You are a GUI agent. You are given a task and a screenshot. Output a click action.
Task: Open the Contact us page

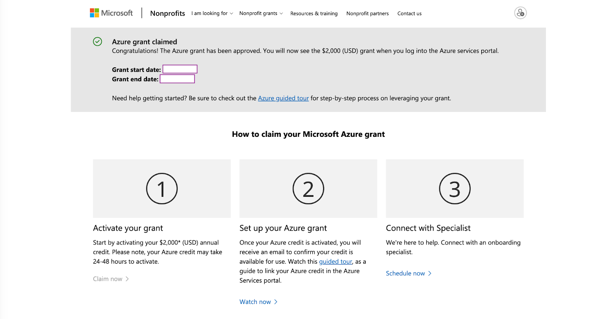point(409,13)
